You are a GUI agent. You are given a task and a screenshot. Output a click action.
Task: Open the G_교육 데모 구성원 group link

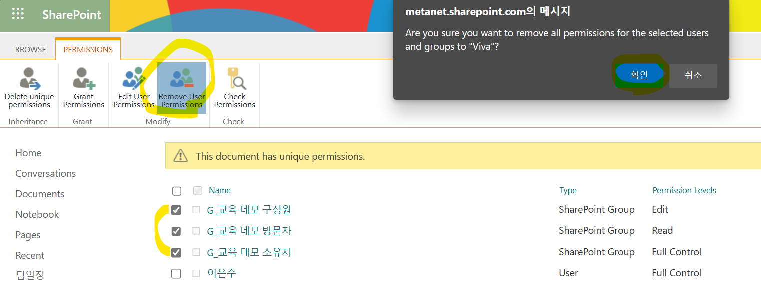(x=249, y=210)
